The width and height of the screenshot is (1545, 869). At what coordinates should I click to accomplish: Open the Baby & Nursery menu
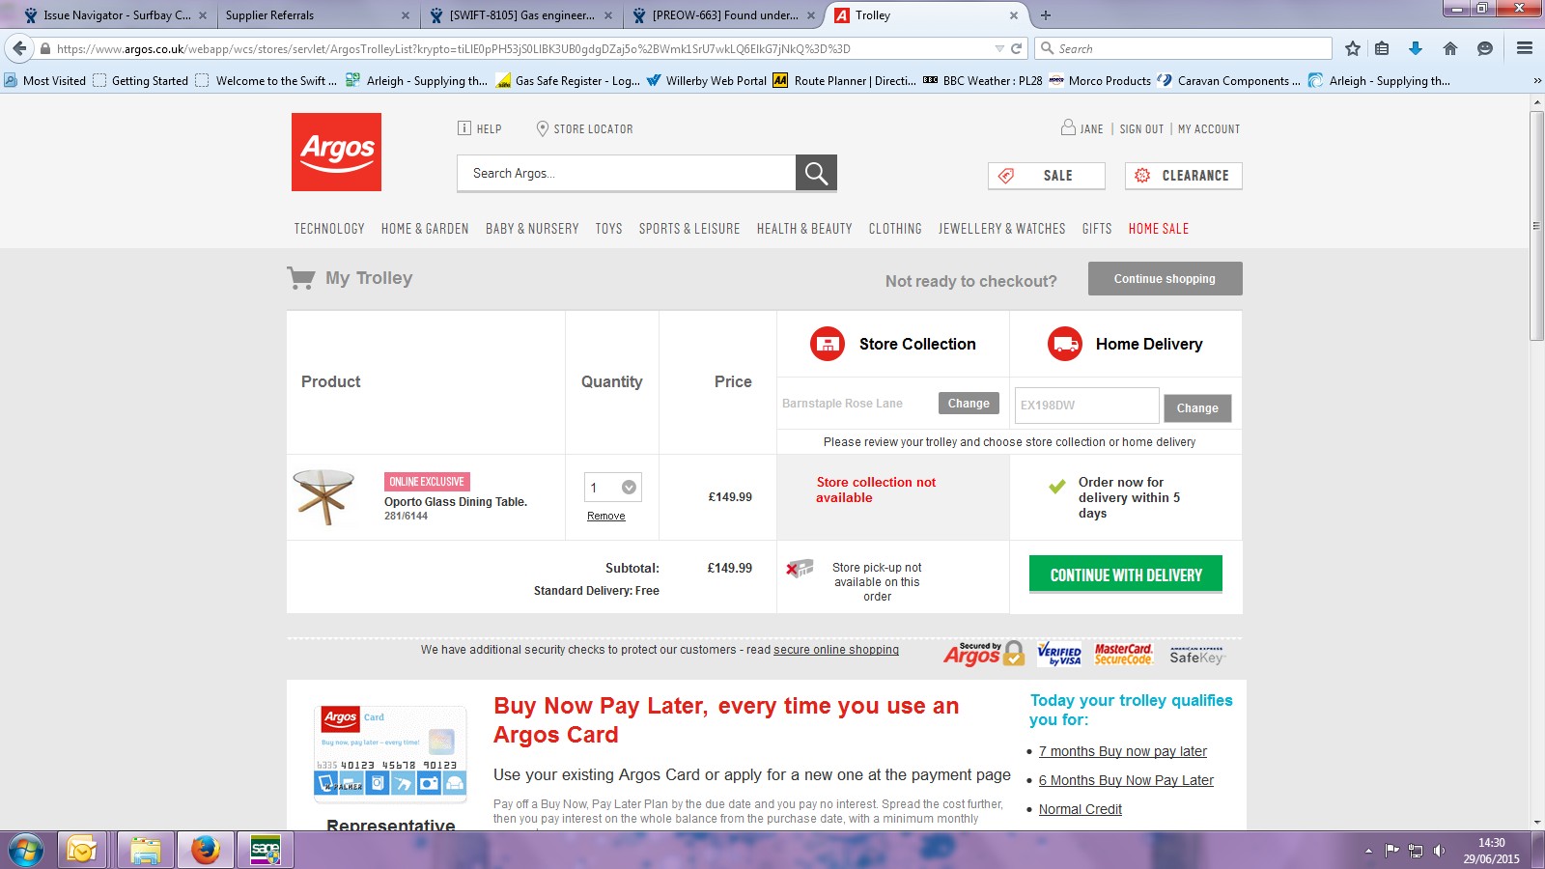pos(532,229)
